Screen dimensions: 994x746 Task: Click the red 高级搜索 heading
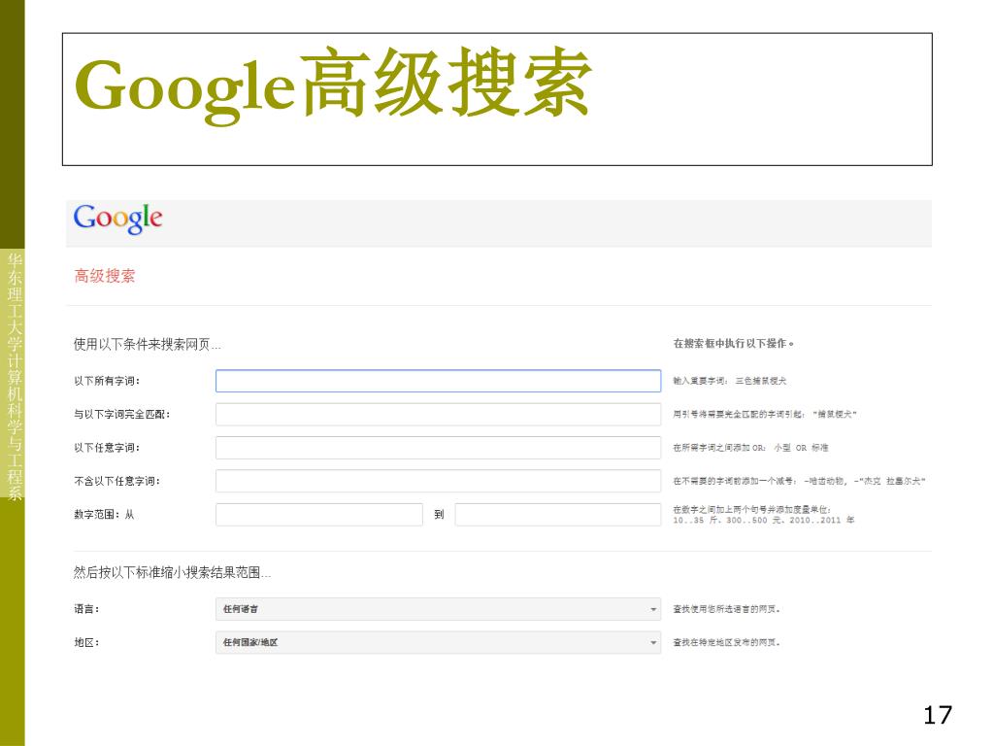coord(105,276)
